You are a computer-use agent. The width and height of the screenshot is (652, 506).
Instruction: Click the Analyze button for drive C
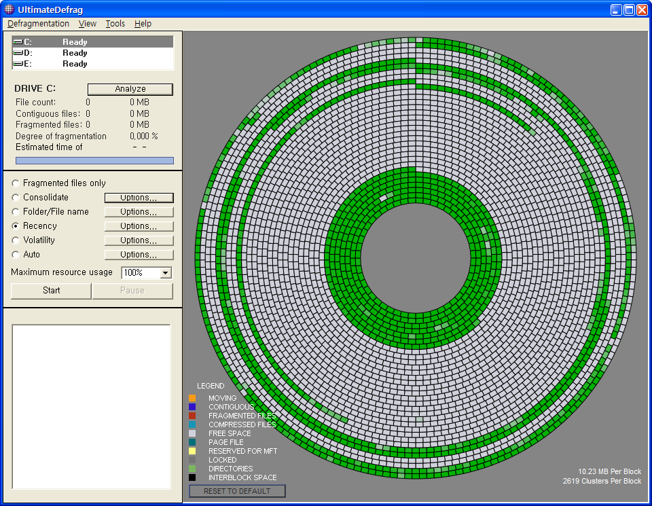[130, 89]
